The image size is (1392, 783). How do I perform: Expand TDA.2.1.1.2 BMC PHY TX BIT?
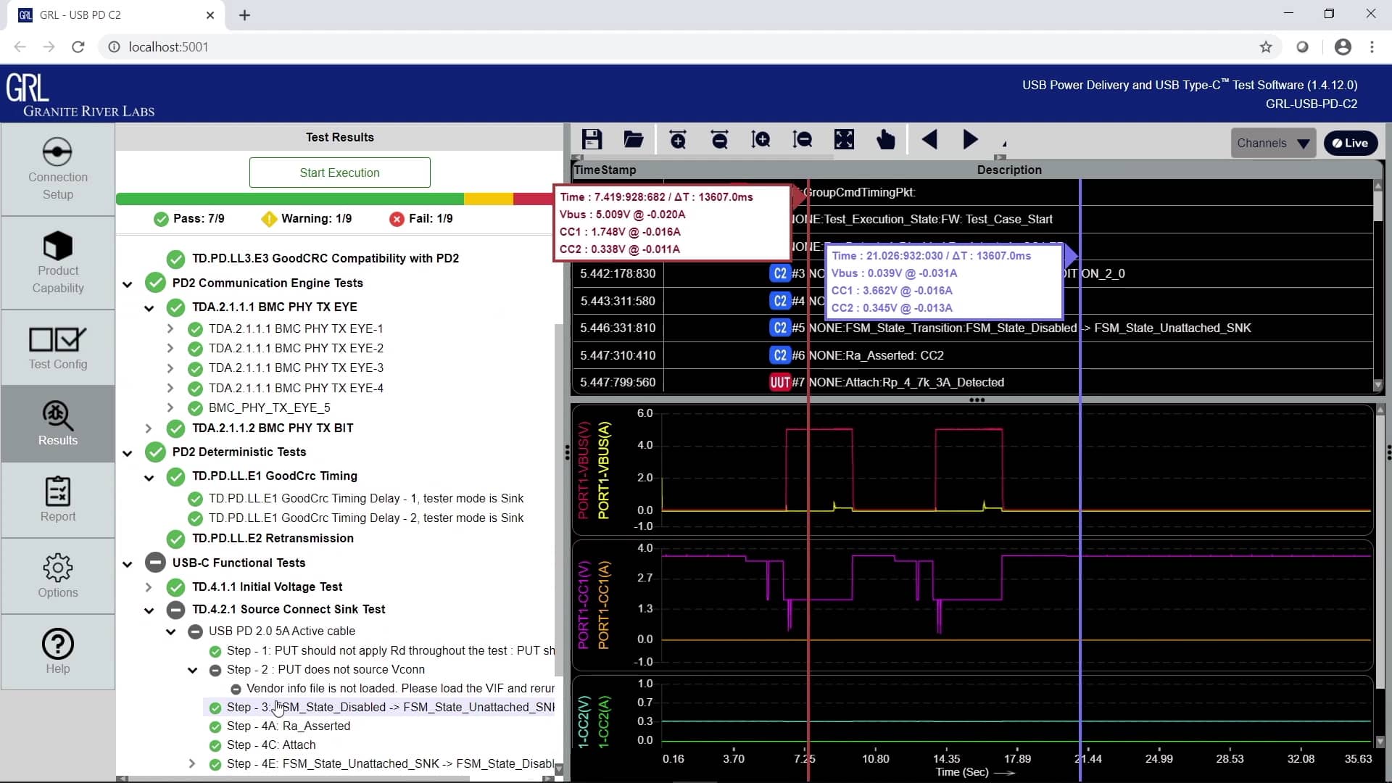[149, 428]
